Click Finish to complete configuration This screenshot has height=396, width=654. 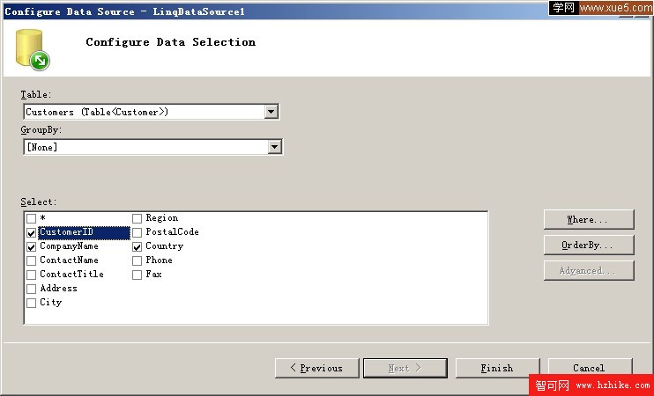point(498,368)
